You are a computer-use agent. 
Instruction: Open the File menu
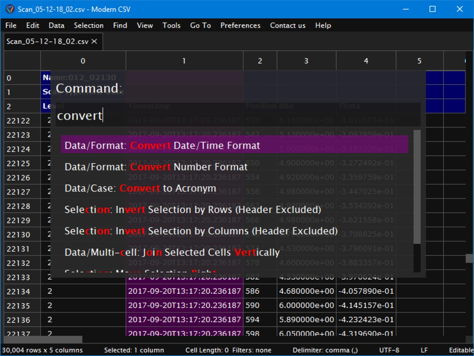coord(10,25)
